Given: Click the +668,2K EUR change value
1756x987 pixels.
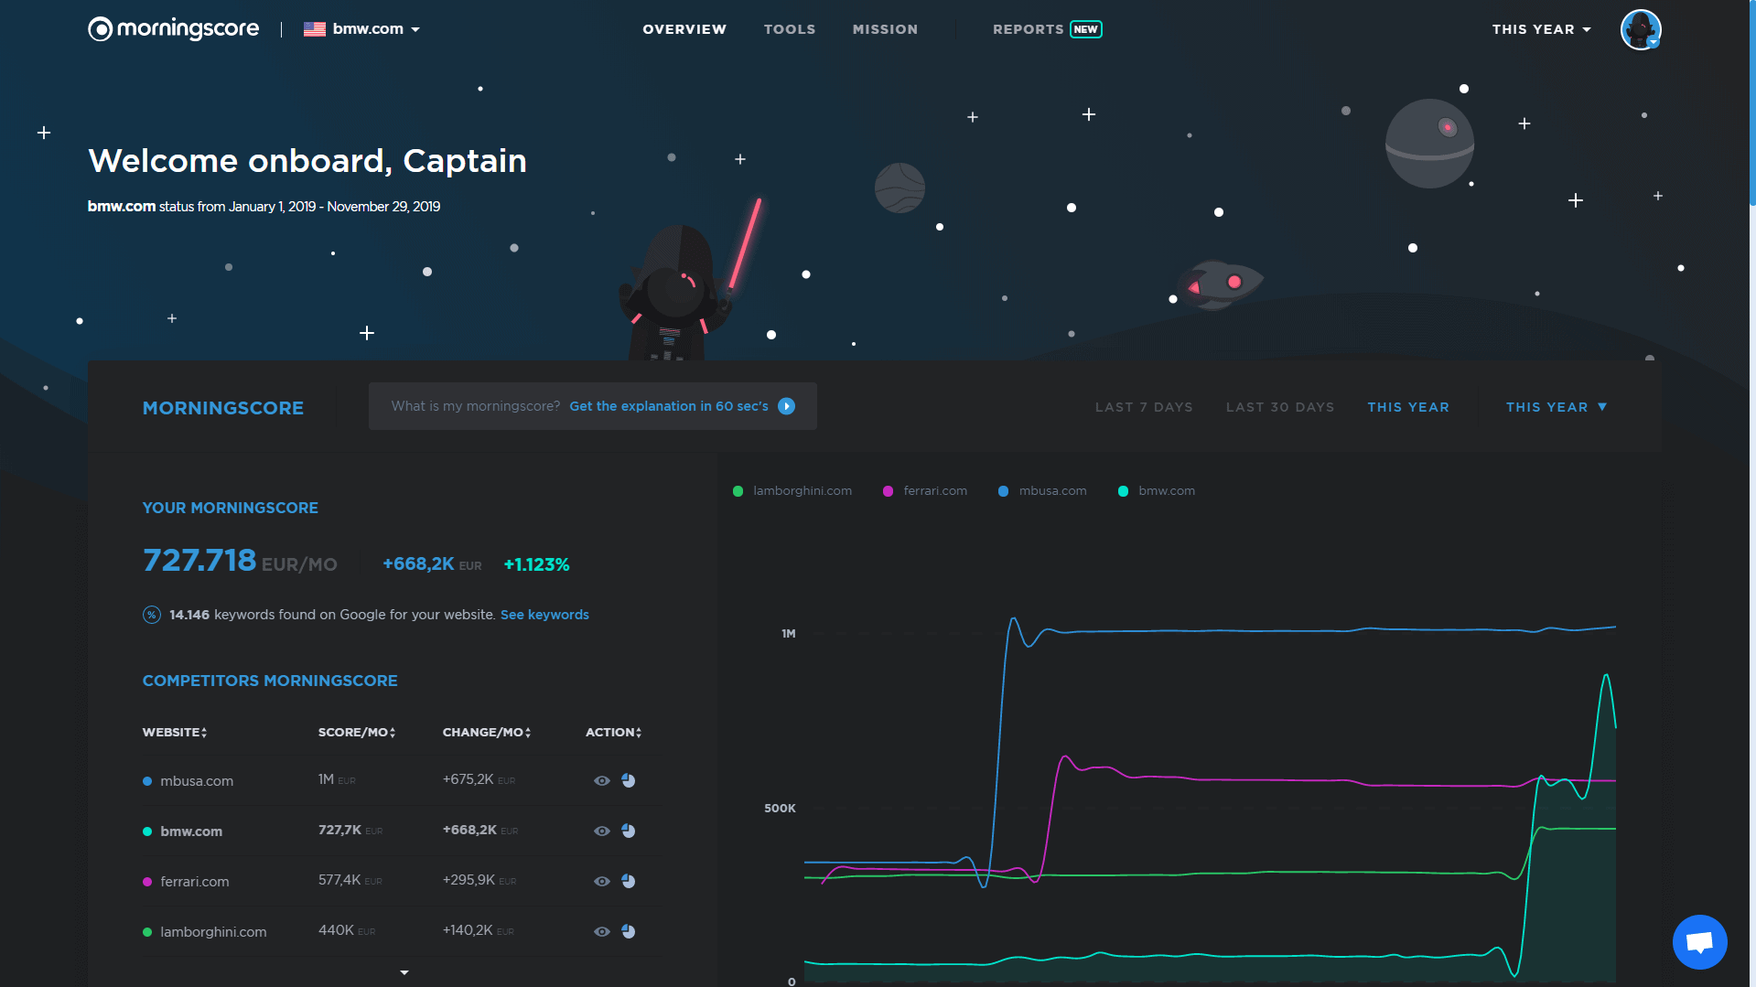Looking at the screenshot, I should pos(432,564).
